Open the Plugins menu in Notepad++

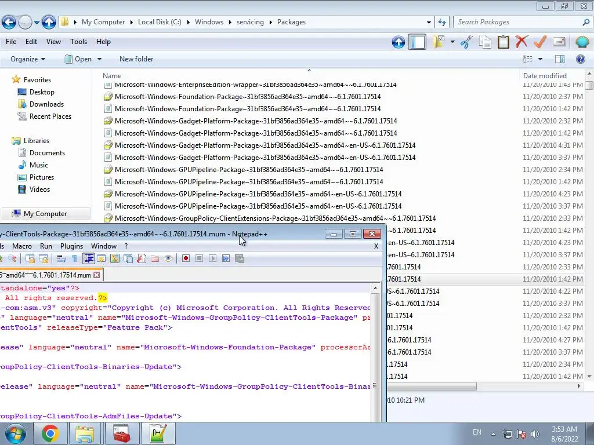(71, 246)
